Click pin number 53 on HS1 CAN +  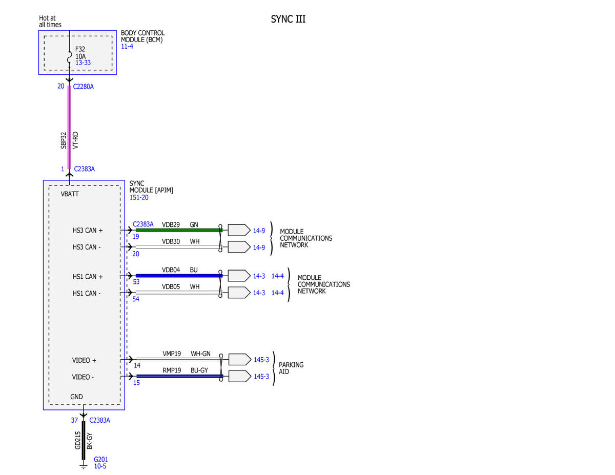point(136,282)
